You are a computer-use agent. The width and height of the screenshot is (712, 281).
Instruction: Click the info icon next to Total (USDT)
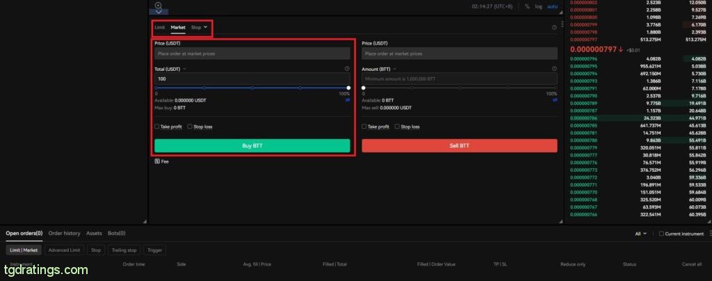347,69
